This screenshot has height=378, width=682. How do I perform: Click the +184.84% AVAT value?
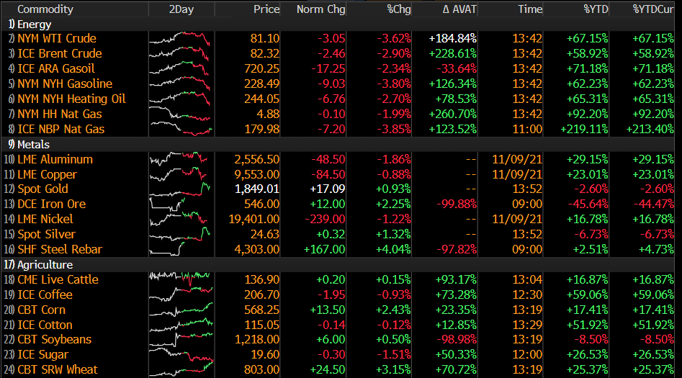point(453,38)
